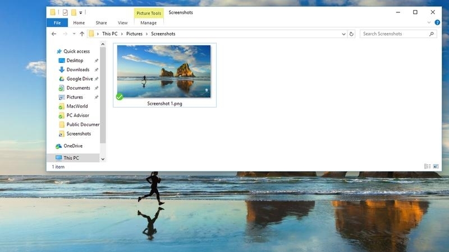This screenshot has width=449, height=252.
Task: Click New Folder quick access toolbar icon
Action: pyautogui.click(x=74, y=12)
